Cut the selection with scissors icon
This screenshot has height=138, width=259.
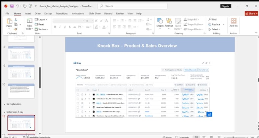pyautogui.click(x=16, y=20)
